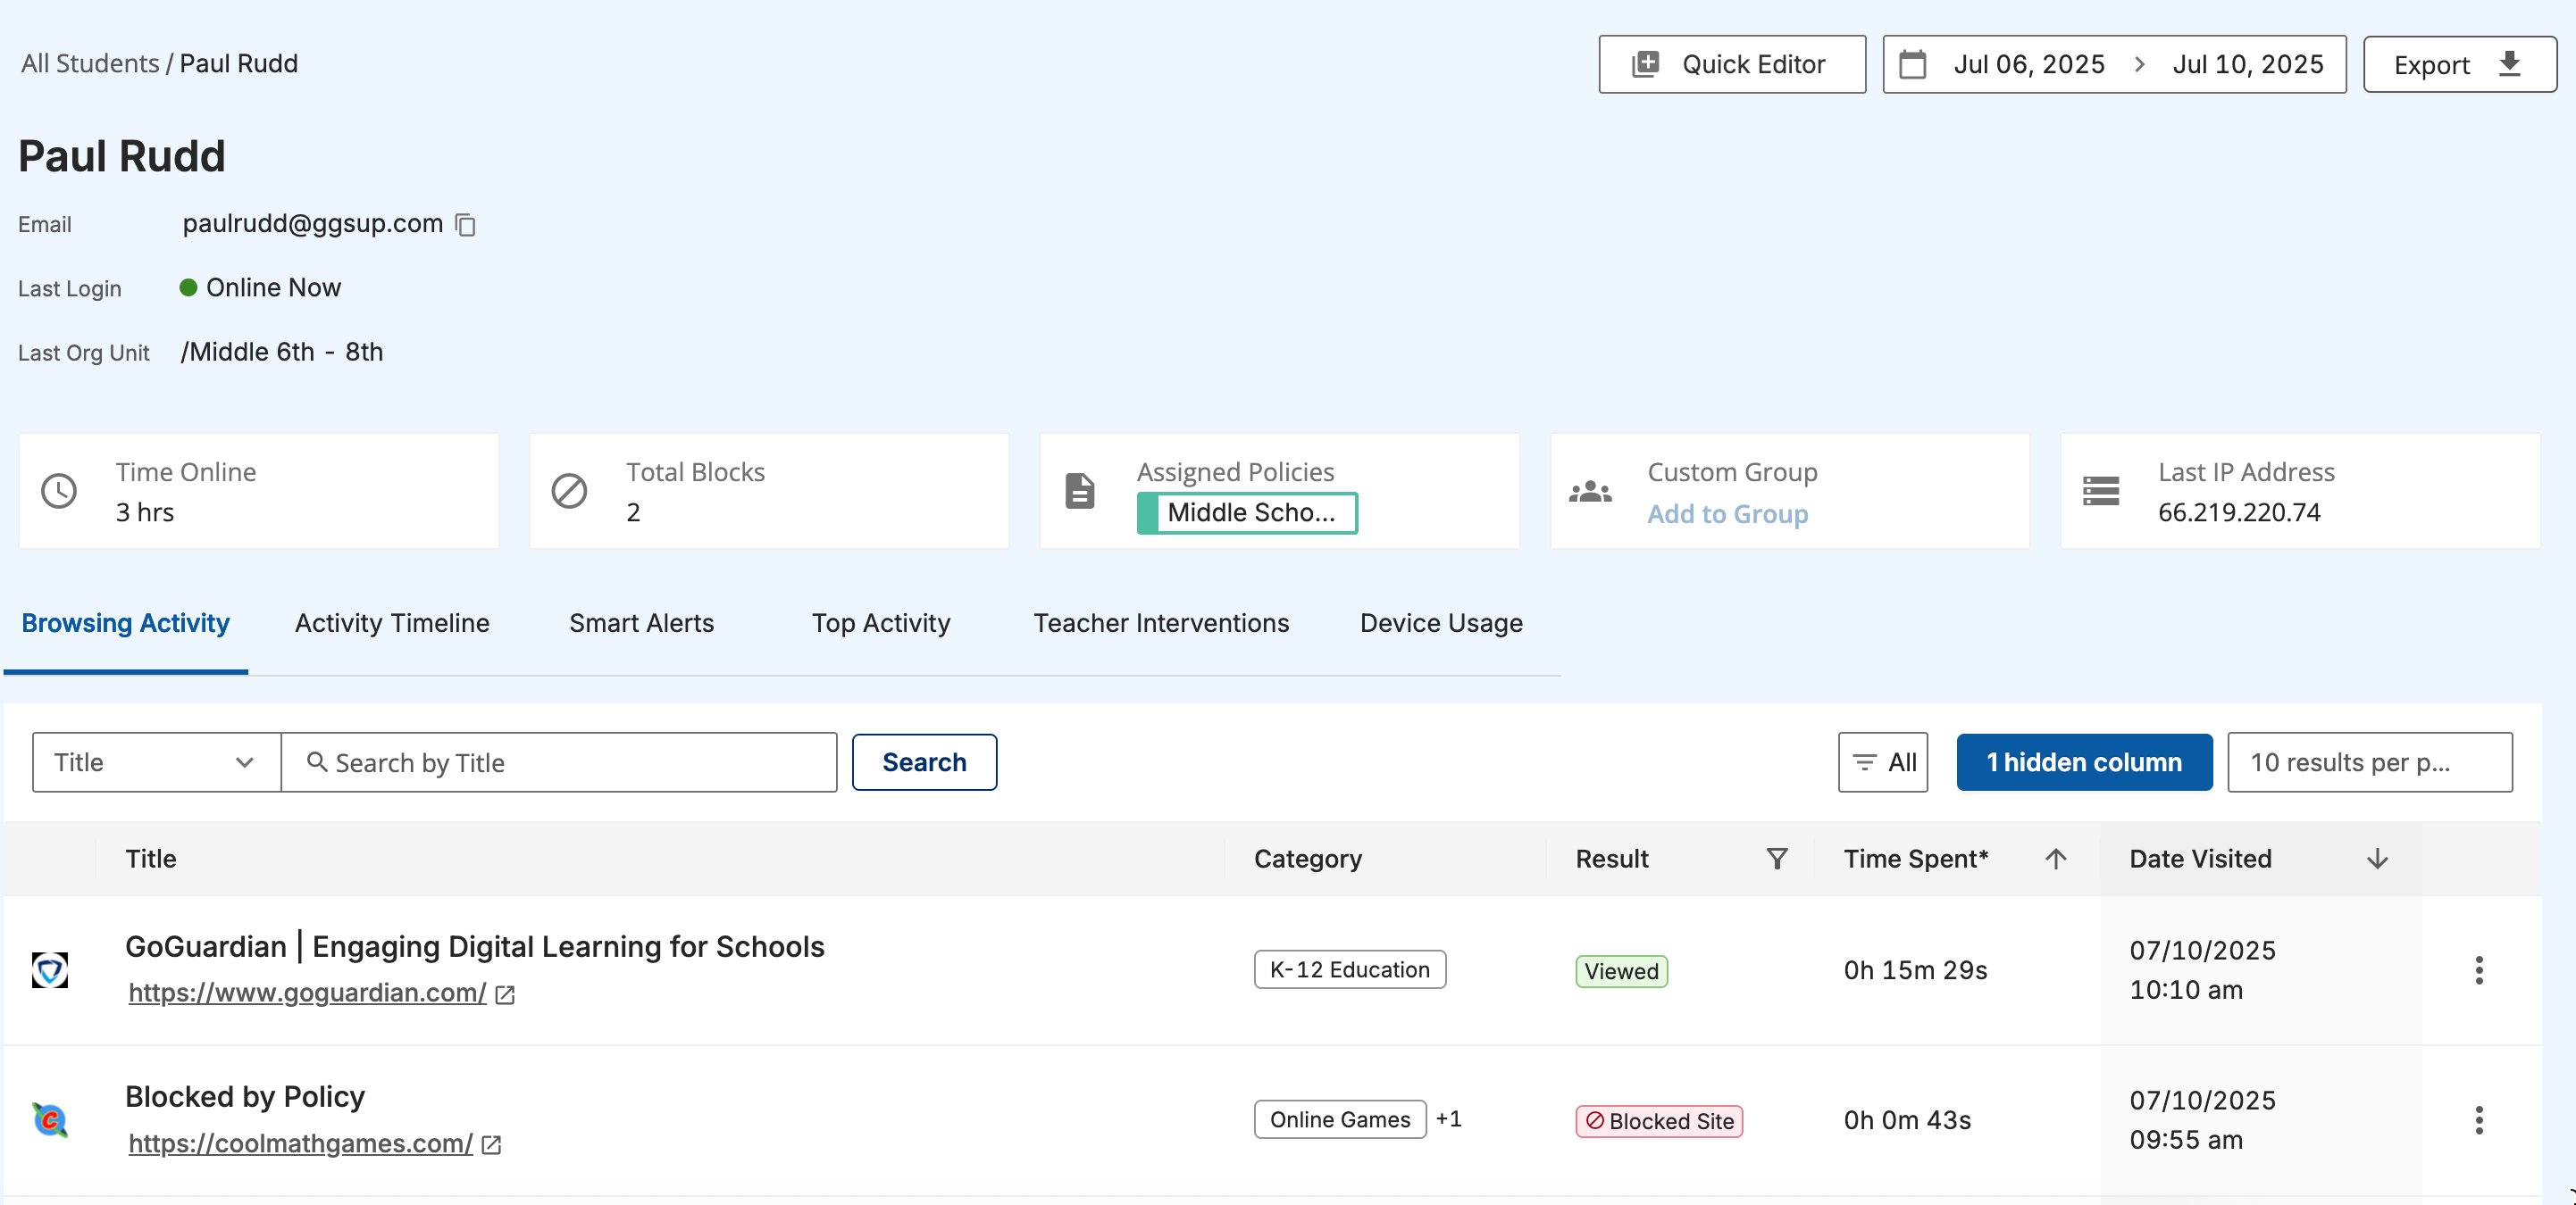Viewport: 2576px width, 1205px height.
Task: Click the Quick Editor plus icon
Action: coord(1645,64)
